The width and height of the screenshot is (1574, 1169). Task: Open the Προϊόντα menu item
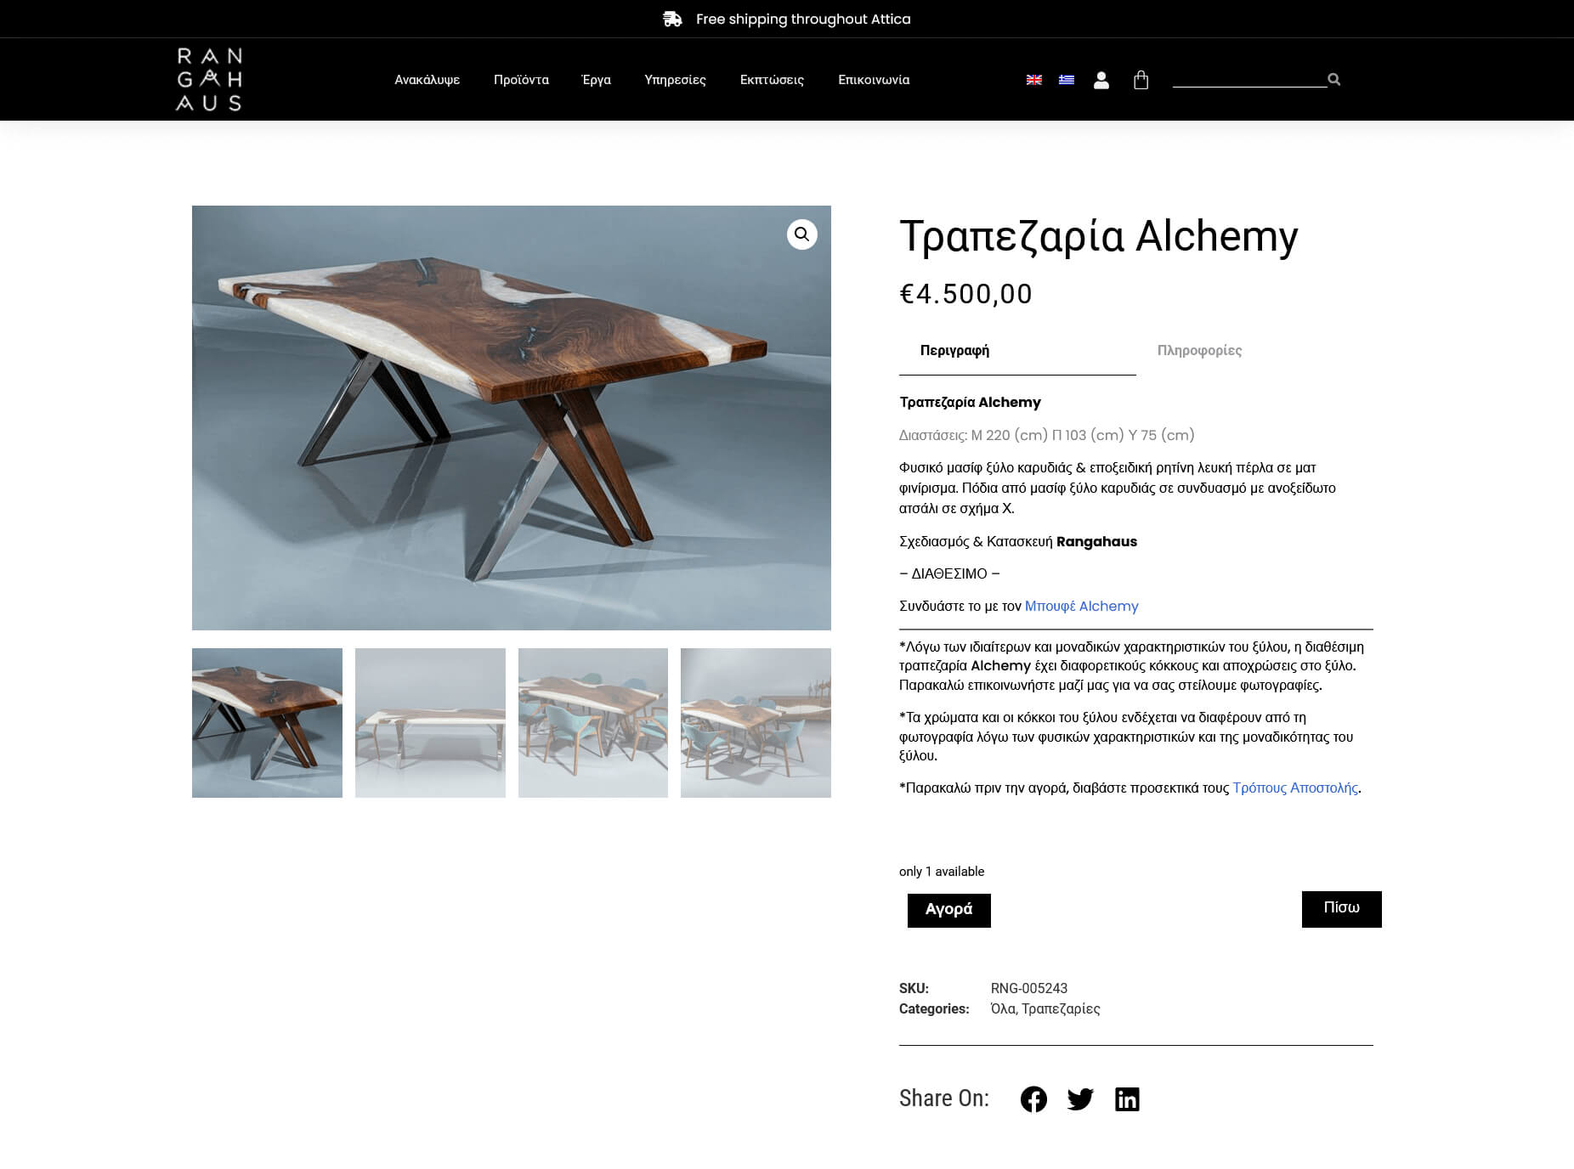click(521, 80)
